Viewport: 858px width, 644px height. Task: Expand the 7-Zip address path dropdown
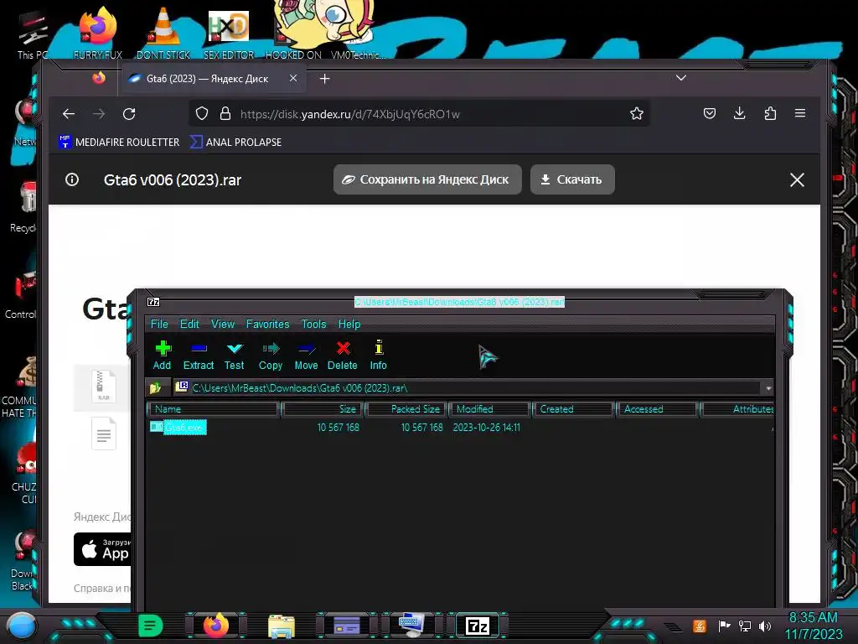point(768,387)
